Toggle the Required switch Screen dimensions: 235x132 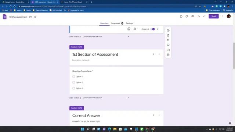tap(153, 29)
